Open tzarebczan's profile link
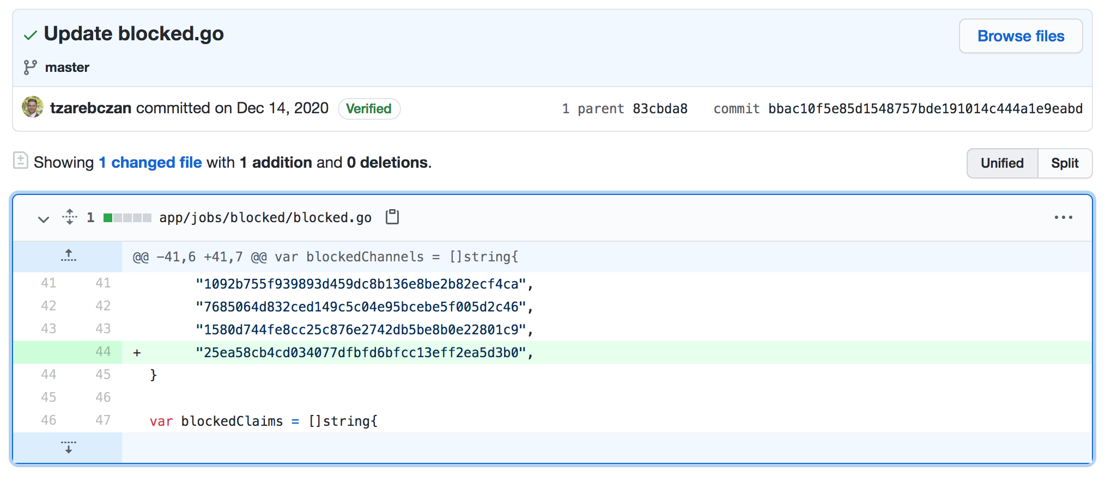1105x477 pixels. [x=90, y=108]
